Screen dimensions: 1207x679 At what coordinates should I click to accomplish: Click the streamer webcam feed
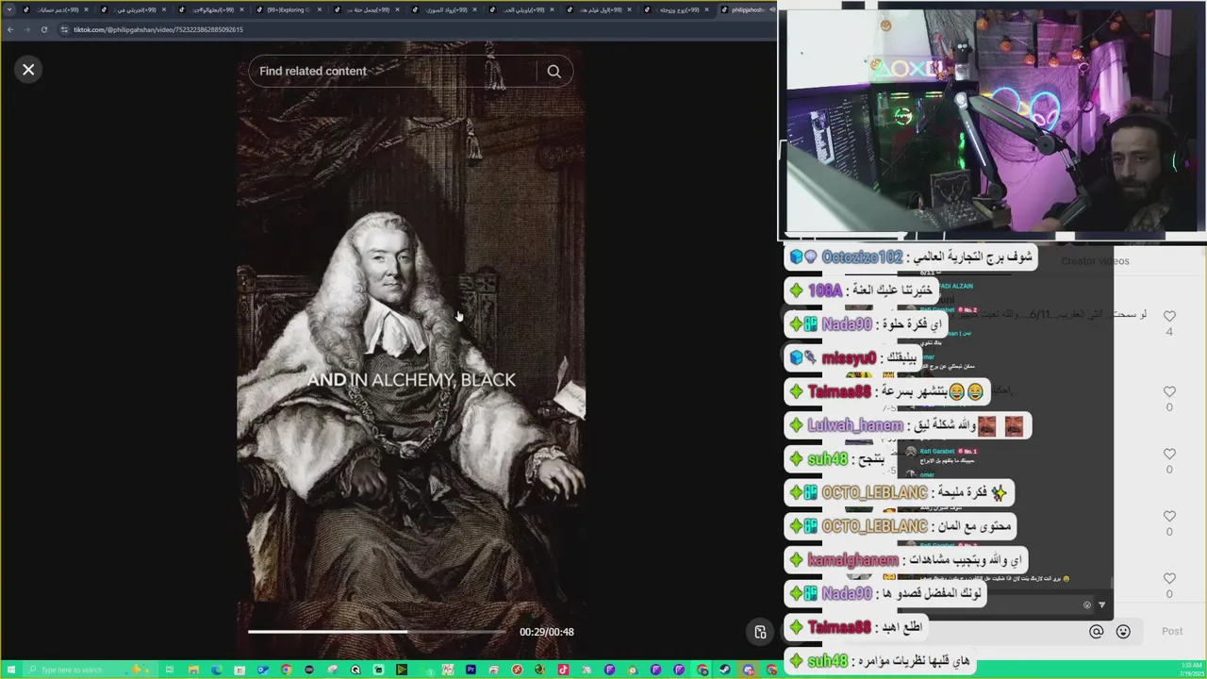pyautogui.click(x=992, y=121)
